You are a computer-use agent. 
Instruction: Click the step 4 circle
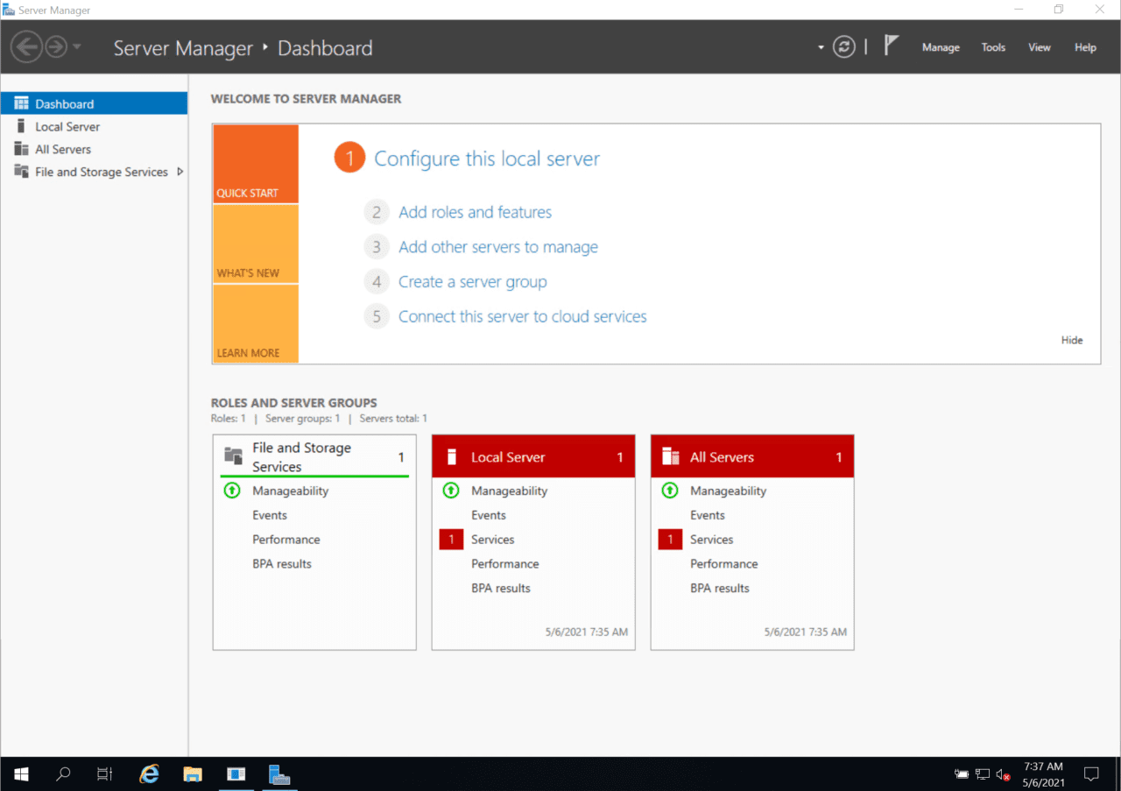point(377,282)
